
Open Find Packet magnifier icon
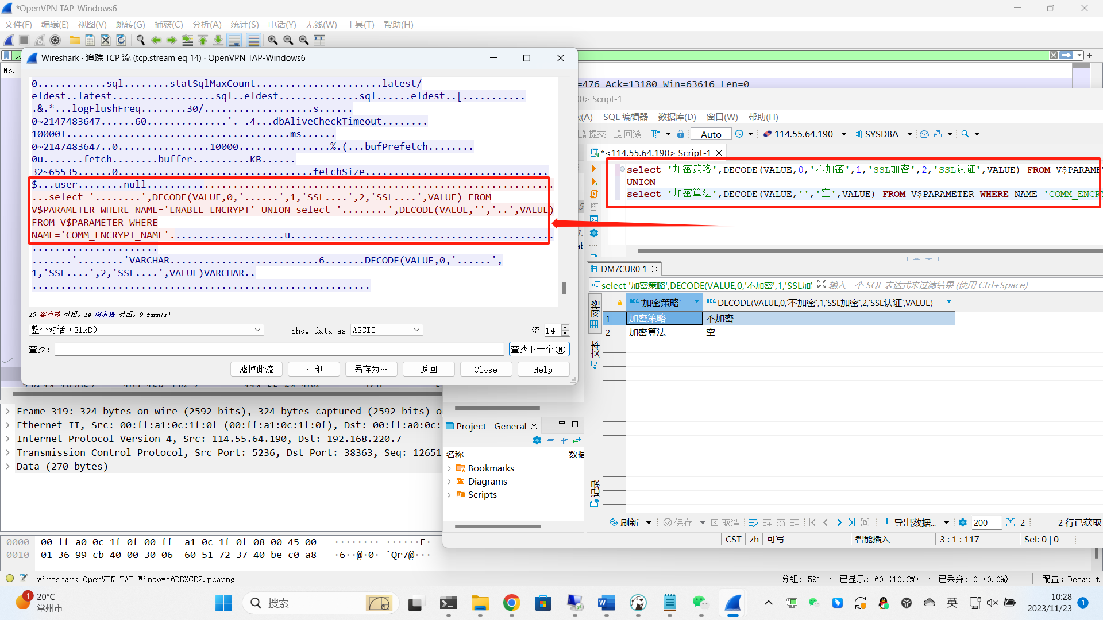(141, 40)
